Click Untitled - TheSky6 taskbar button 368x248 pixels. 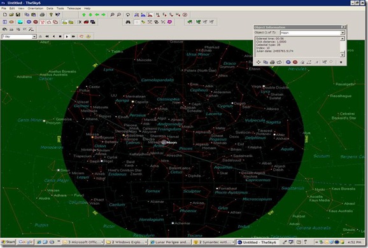[x=257, y=242]
